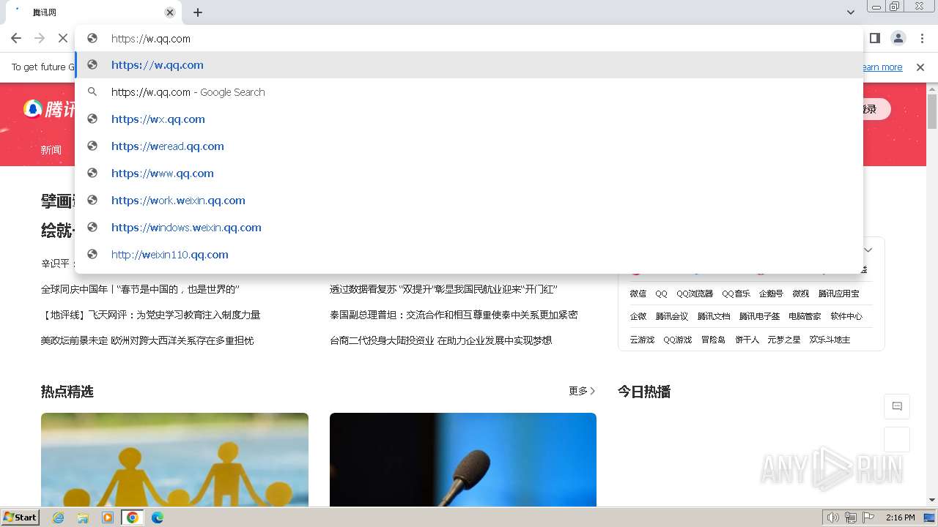Open headline 透过数据看复苏 双提升
Viewport: 938px width, 527px height.
(443, 289)
